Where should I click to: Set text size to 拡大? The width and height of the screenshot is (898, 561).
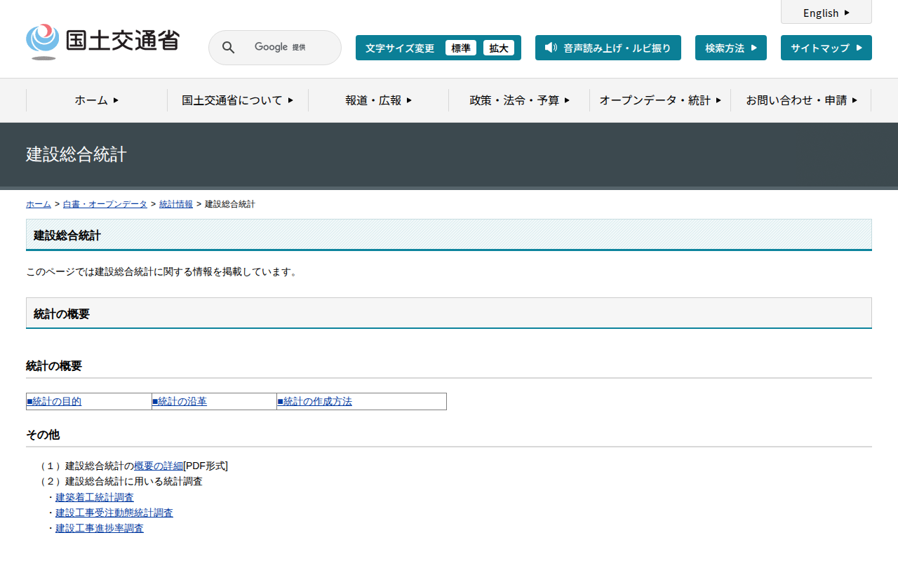(498, 48)
